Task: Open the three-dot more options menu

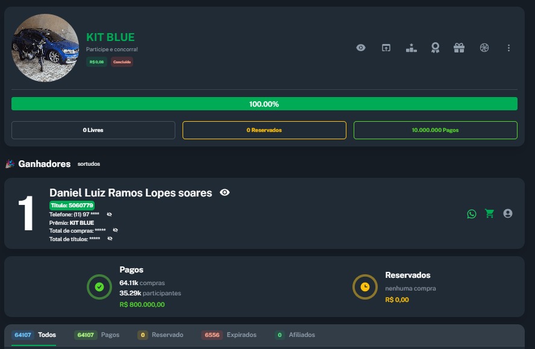Action: pos(509,48)
